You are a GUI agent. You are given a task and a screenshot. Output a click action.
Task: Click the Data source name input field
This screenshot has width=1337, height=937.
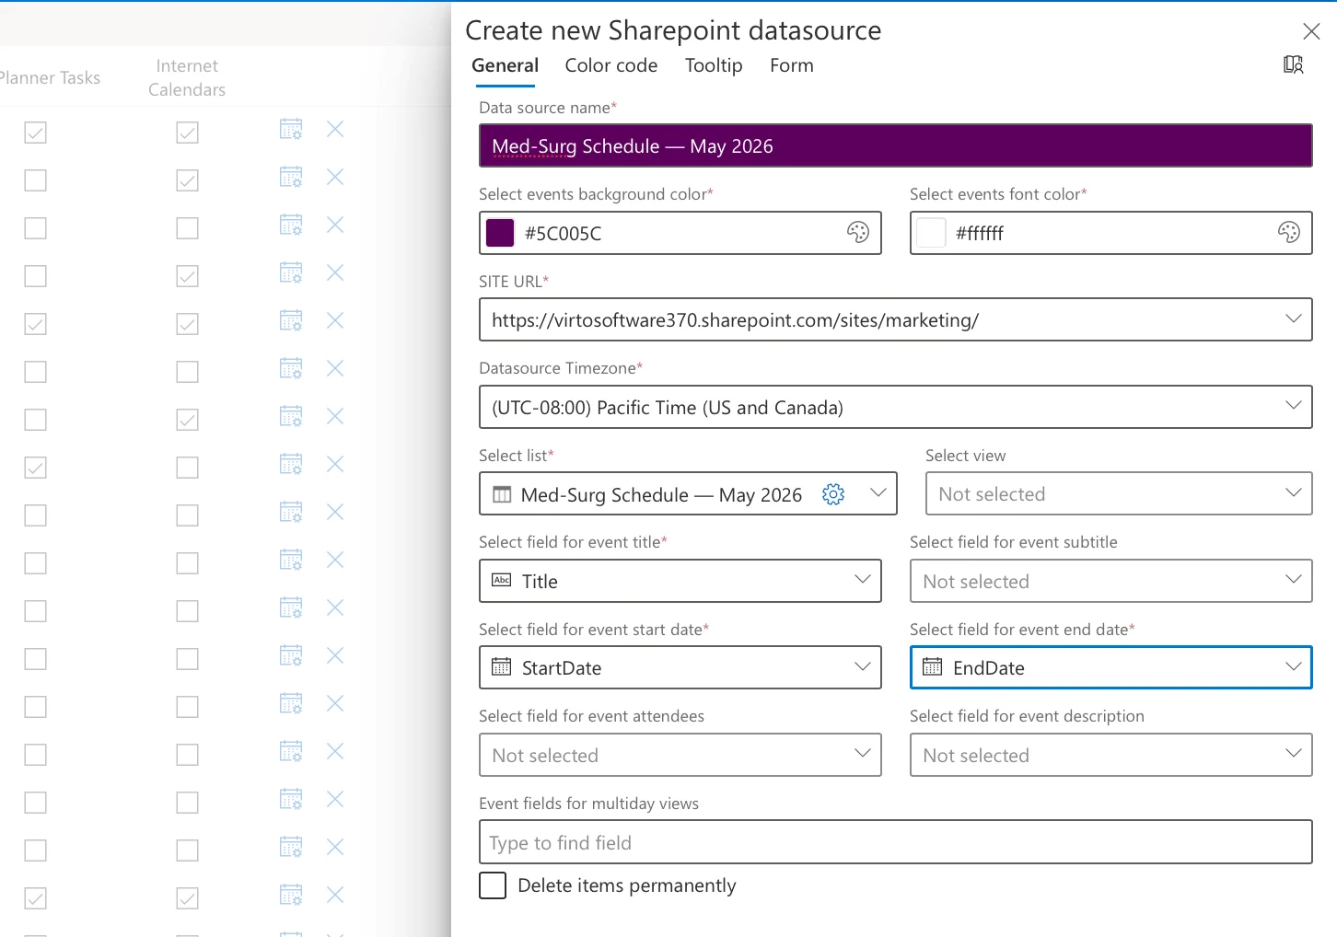[896, 145]
